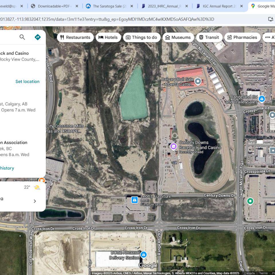Viewport: 275px width, 275px height.
Task: Select the Hotels filter chip
Action: coord(108,37)
